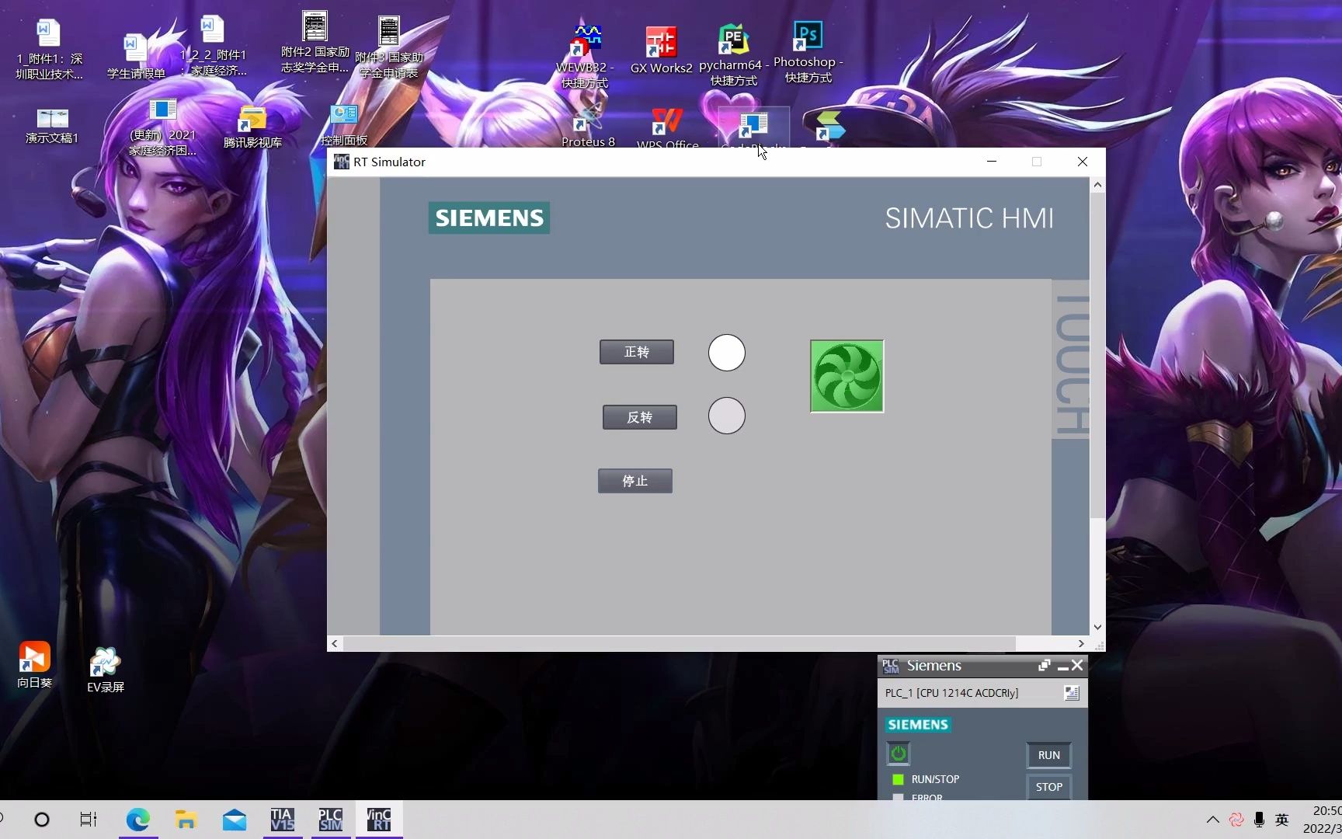This screenshot has width=1342, height=839.
Task: Select the 附件3 国家助学金申请表 desktop file
Action: tap(389, 47)
